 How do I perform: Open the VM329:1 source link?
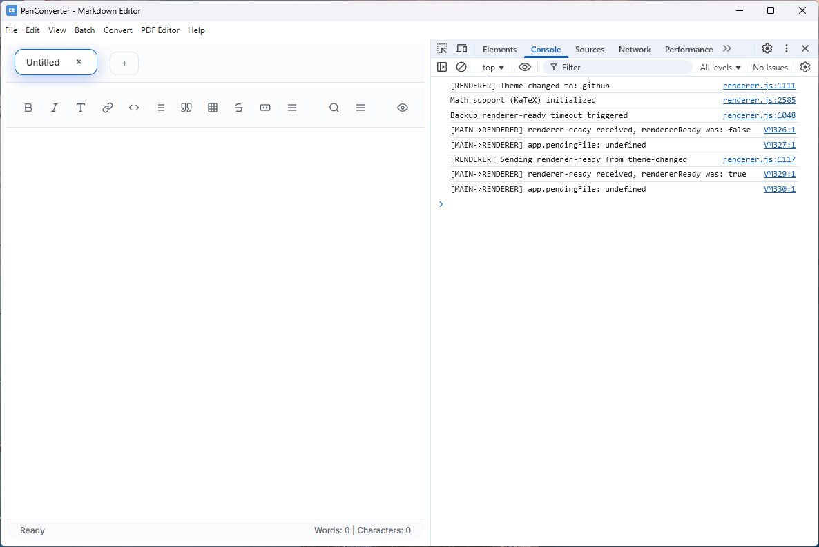click(780, 175)
